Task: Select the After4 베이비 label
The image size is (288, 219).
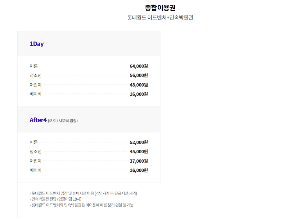Action: click(35, 170)
